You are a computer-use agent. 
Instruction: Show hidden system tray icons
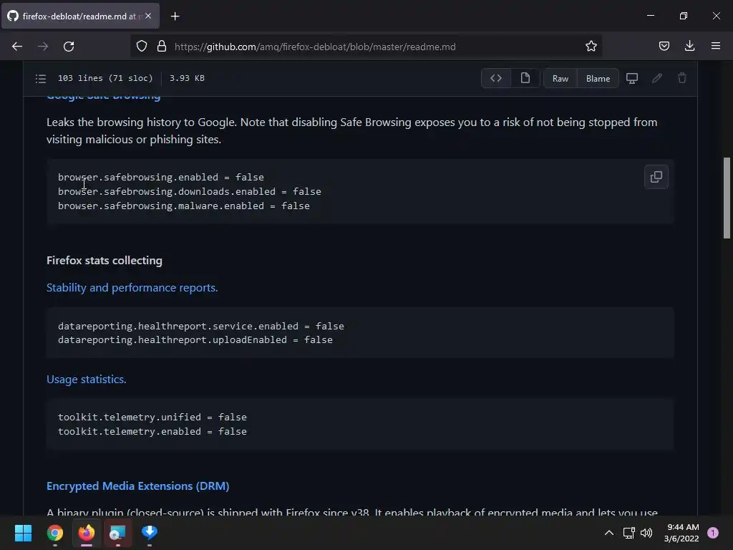608,533
